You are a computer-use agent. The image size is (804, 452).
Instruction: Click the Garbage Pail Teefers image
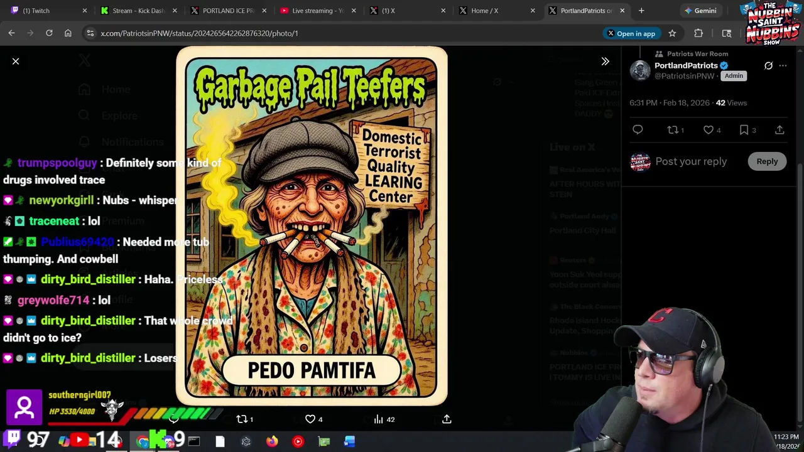click(312, 226)
